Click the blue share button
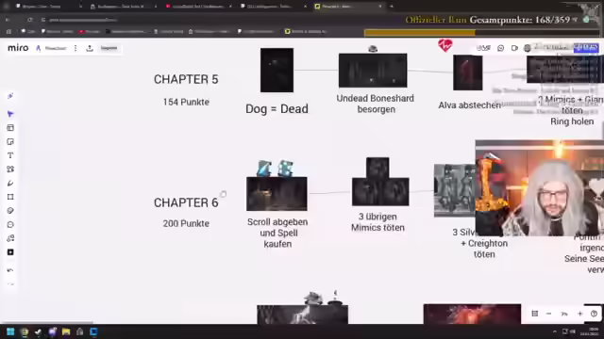The image size is (604, 339). (586, 48)
